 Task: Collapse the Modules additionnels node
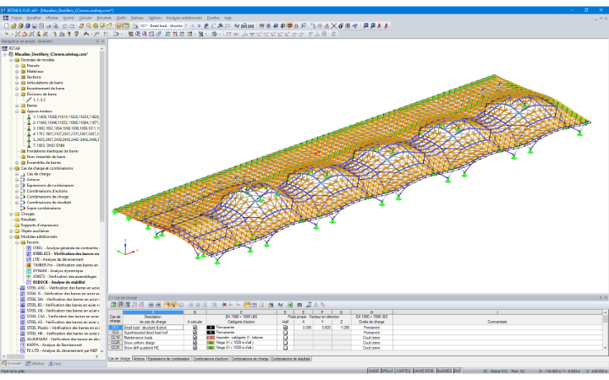pos(11,236)
